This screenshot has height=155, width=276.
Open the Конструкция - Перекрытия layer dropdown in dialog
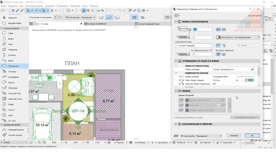[201, 136]
